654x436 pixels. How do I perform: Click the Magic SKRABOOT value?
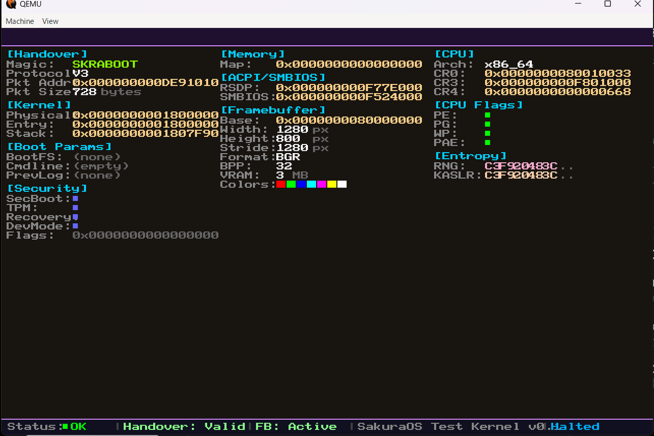point(105,64)
